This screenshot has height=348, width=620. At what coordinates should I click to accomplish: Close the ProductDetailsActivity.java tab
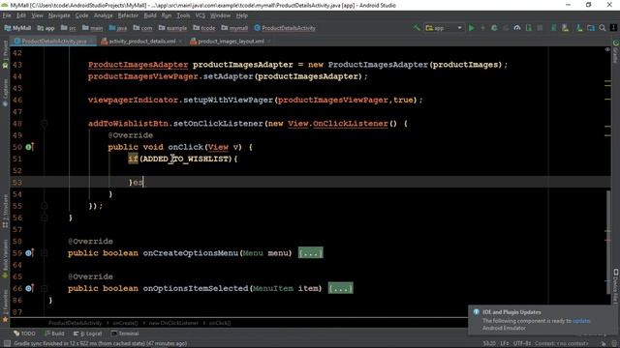pyautogui.click(x=91, y=41)
